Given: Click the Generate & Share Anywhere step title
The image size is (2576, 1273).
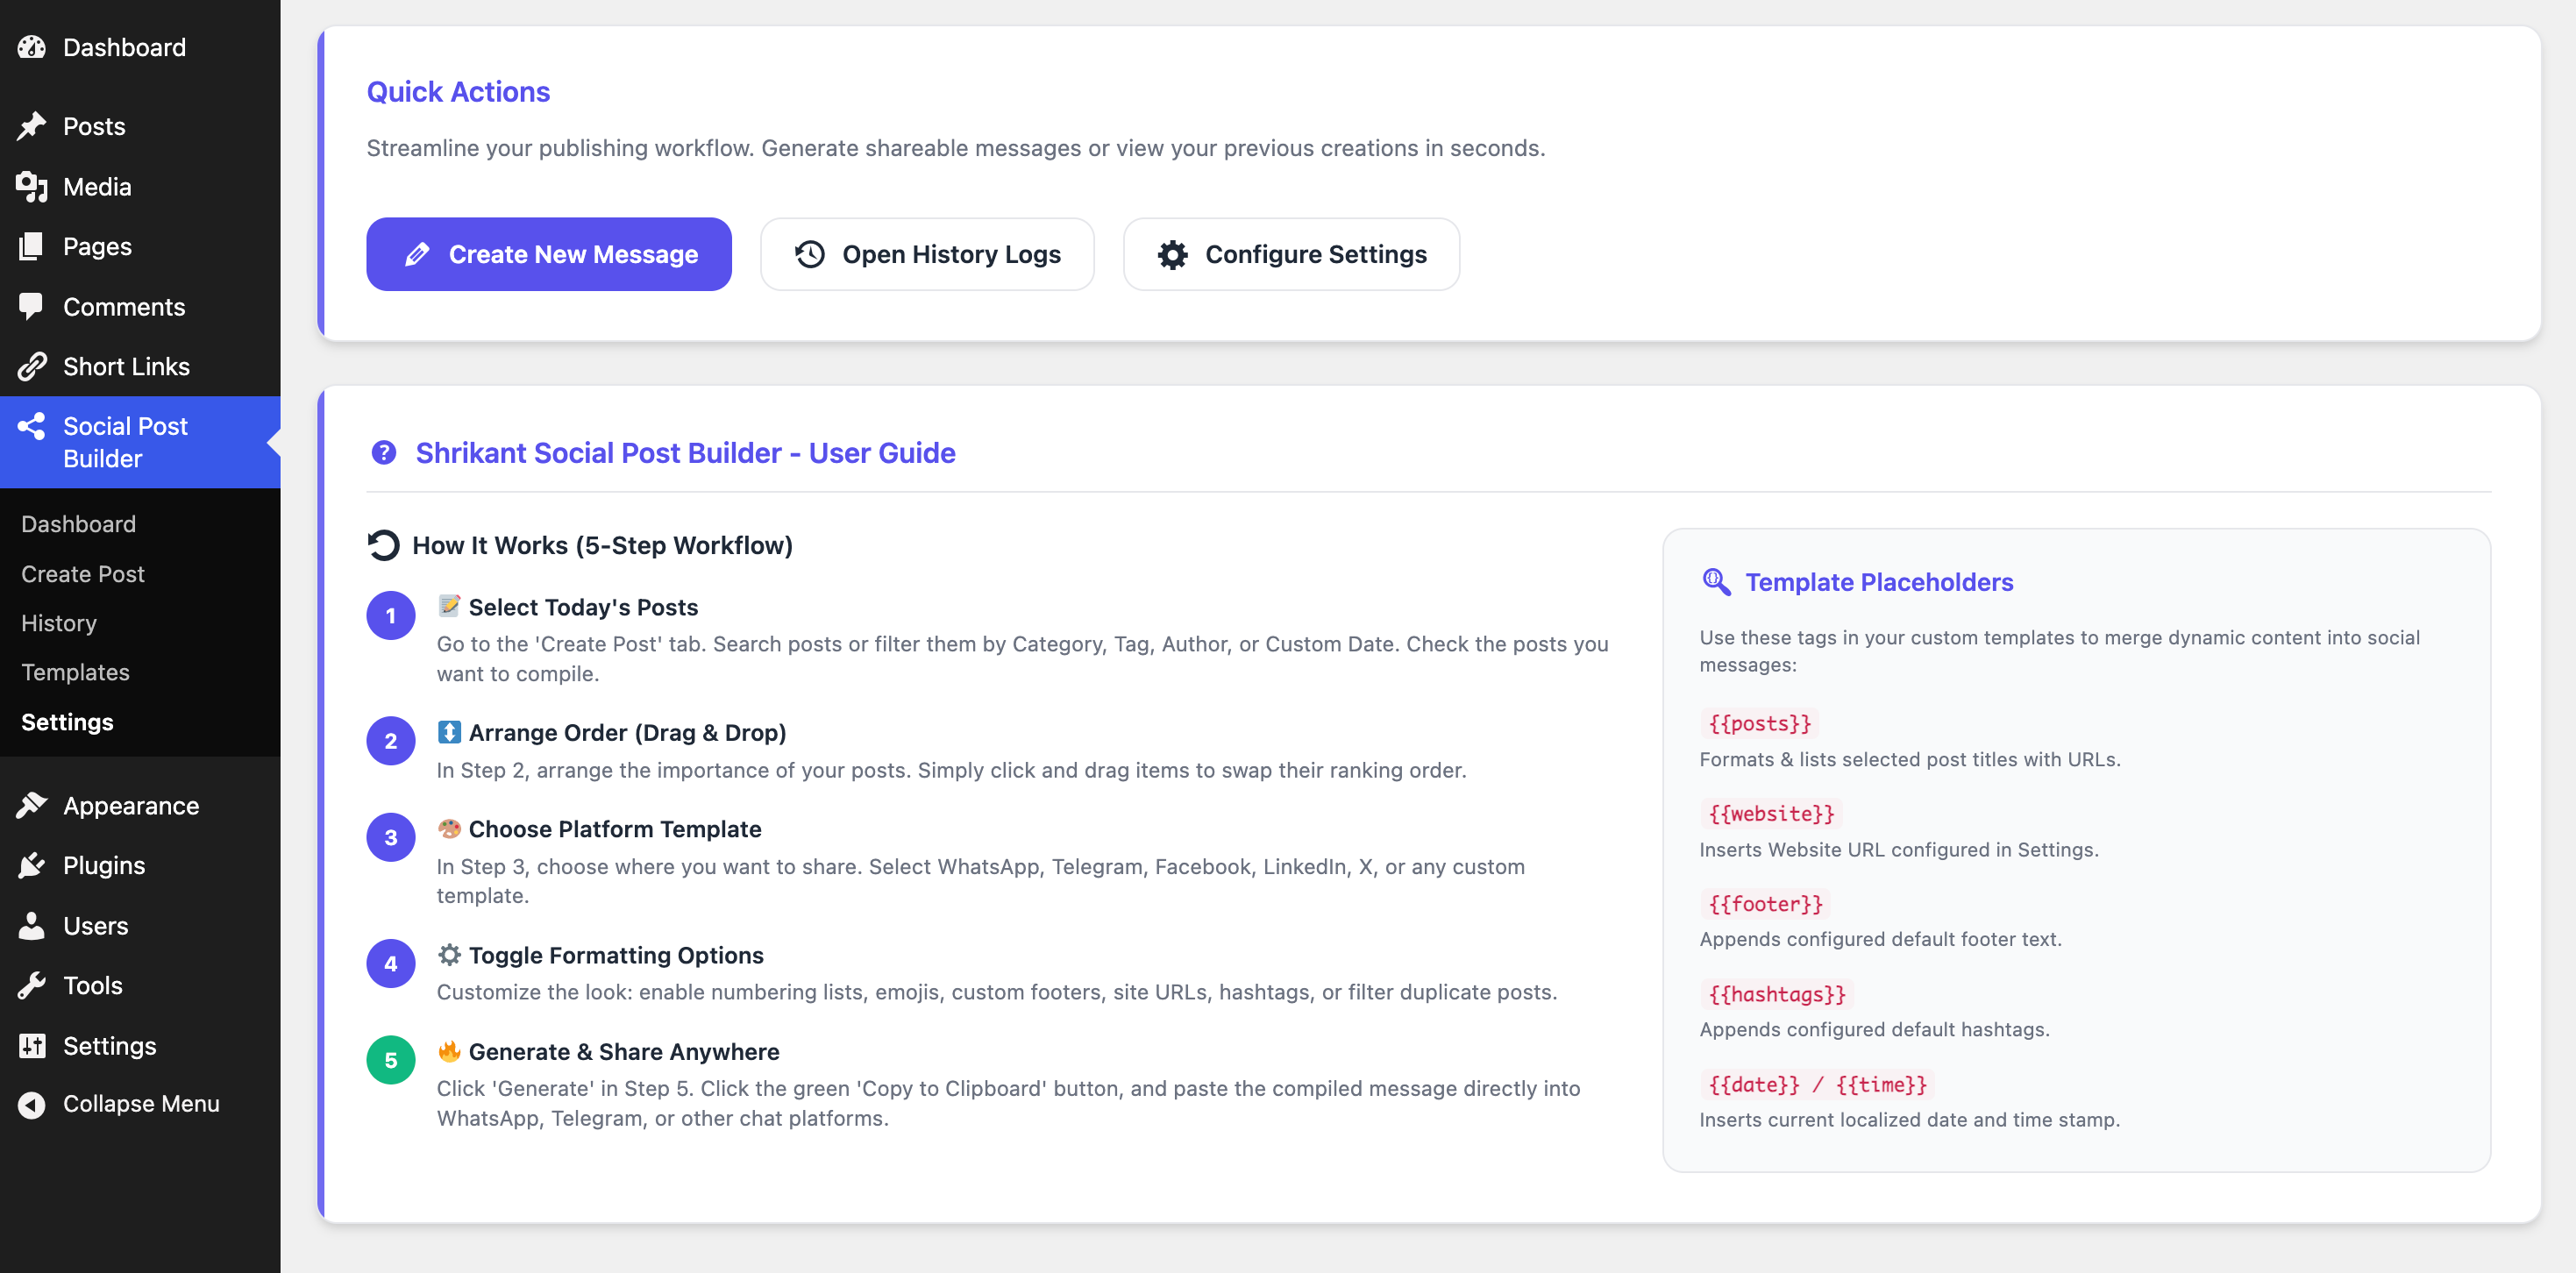Looking at the screenshot, I should [624, 1052].
